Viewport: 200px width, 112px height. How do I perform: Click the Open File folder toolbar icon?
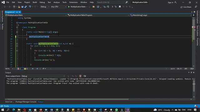click(x=19, y=7)
